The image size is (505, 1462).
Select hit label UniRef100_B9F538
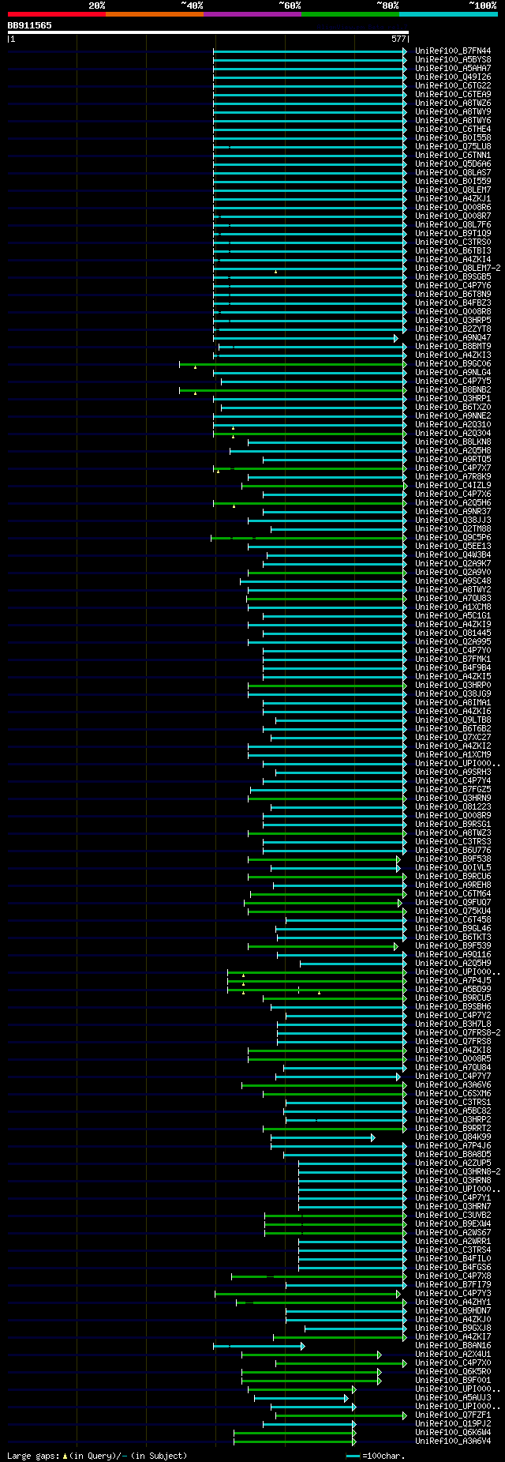(453, 859)
